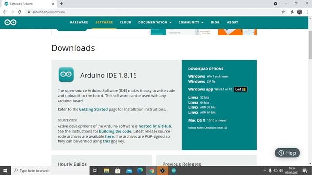Click the site lock icon in address bar

[29, 12]
